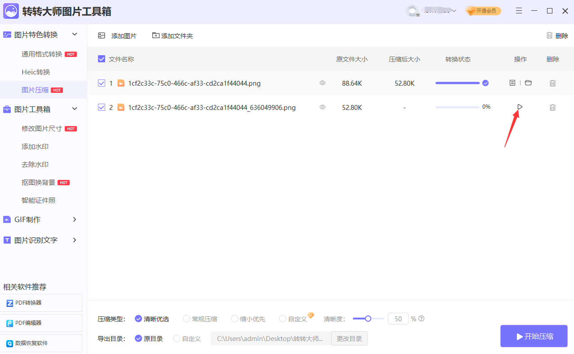This screenshot has height=354, width=574.
Task: Click the diamond VIP badge beside 自定义
Action: tap(311, 315)
